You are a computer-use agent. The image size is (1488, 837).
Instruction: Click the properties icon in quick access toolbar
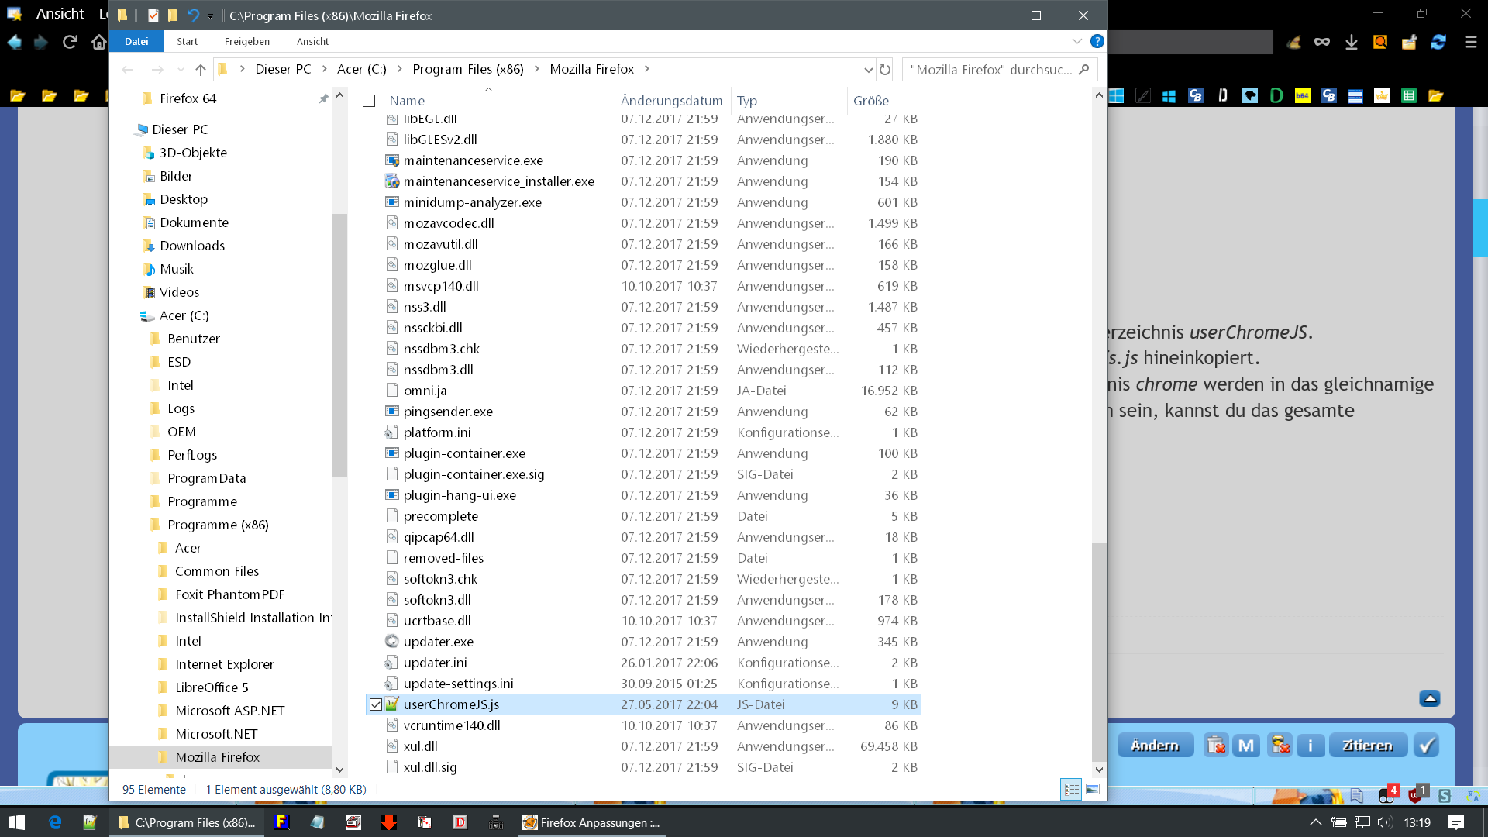(x=153, y=15)
